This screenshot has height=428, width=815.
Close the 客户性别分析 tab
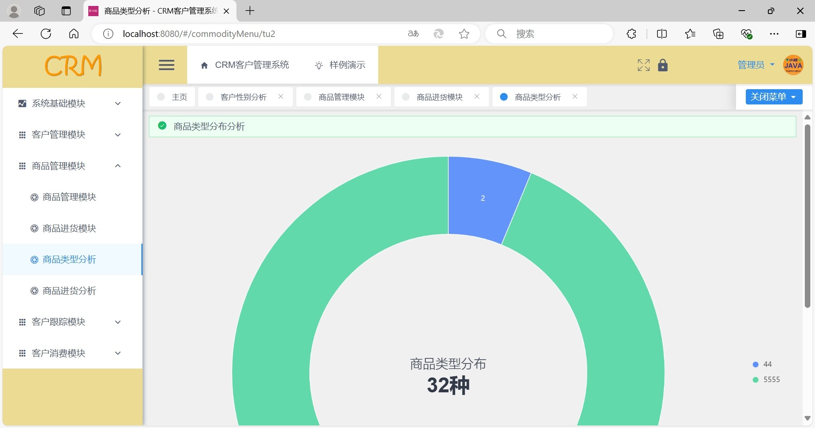(281, 97)
